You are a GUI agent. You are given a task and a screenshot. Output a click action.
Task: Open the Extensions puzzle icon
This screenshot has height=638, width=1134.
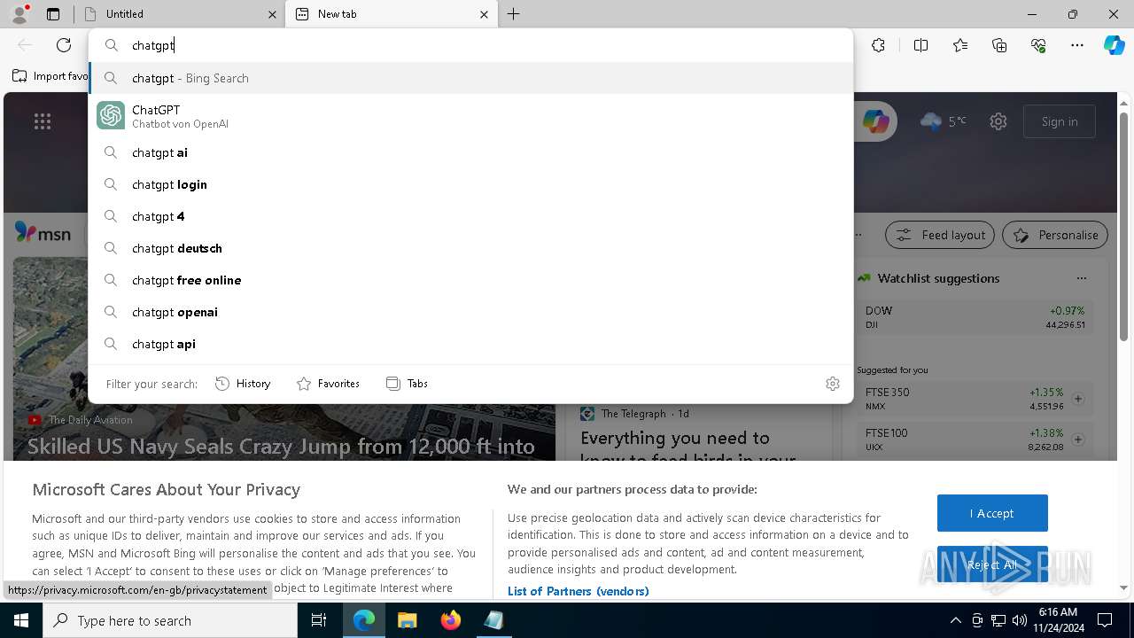pos(878,45)
